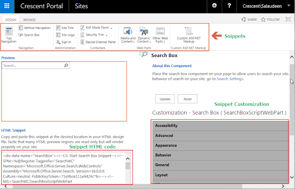Click the horizontal scrollbar left arrow
Screen dimensions: 295x189
pos(6,186)
